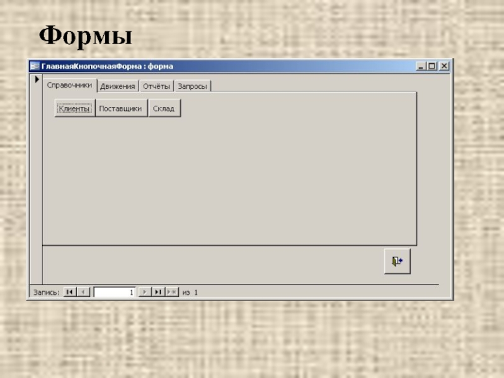The width and height of the screenshot is (504, 378).
Task: Click the record number input field
Action: pos(115,292)
